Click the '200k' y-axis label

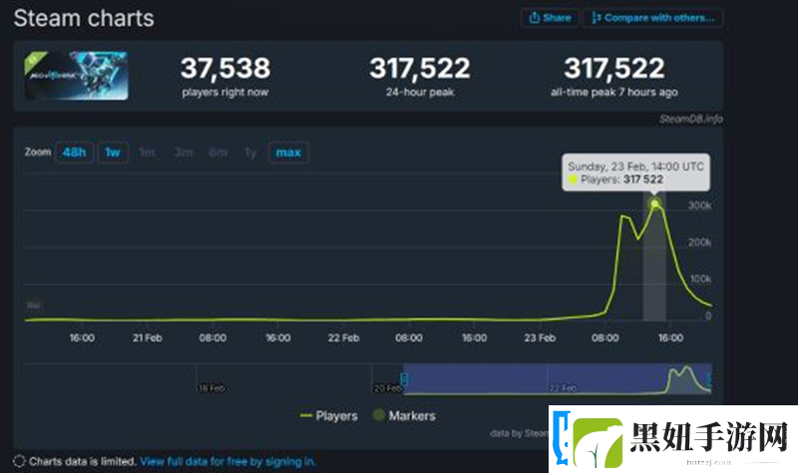point(700,242)
